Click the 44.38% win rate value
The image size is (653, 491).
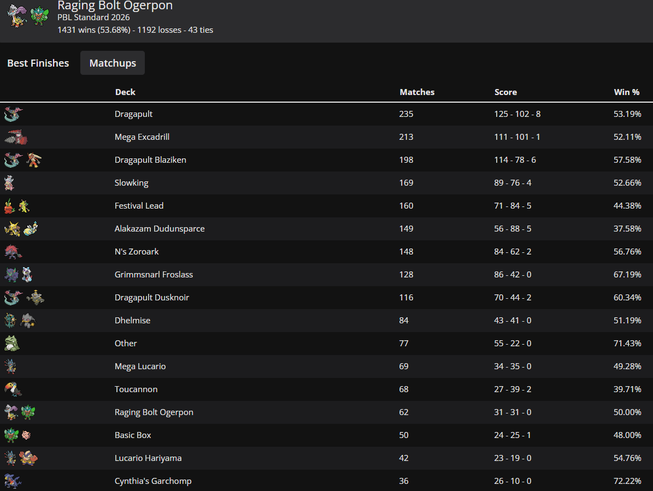point(627,205)
